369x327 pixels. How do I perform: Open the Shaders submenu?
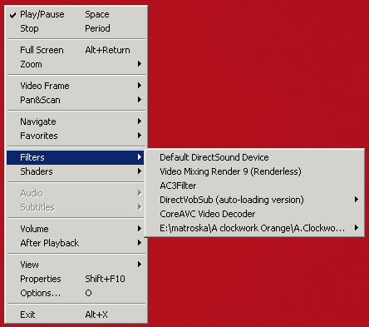(x=76, y=171)
